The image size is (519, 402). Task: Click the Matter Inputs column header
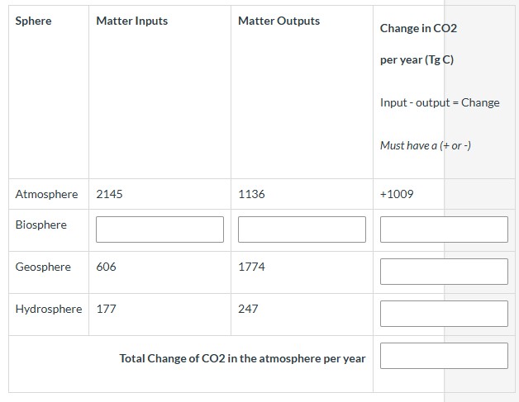(131, 21)
